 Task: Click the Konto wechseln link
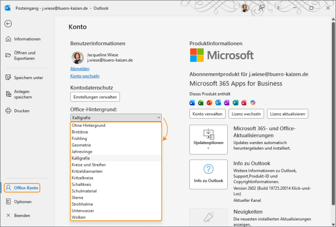pos(85,76)
